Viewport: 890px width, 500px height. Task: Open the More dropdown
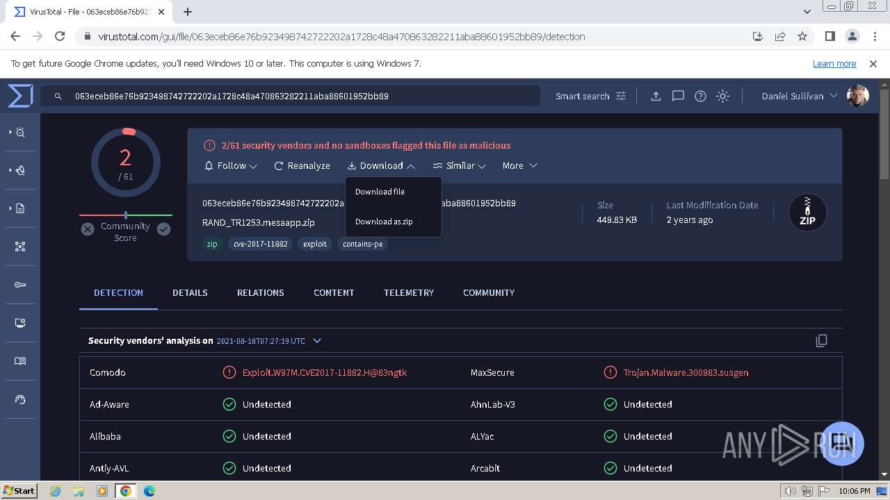tap(520, 166)
